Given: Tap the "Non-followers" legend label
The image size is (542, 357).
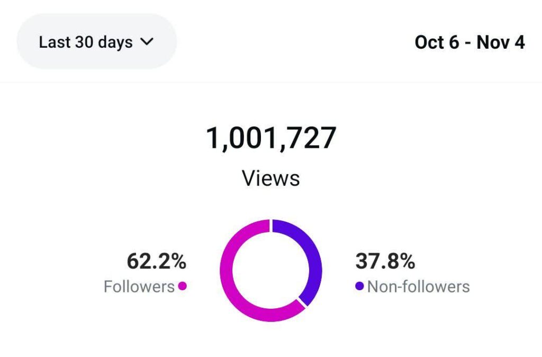Looking at the screenshot, I should pyautogui.click(x=418, y=287).
